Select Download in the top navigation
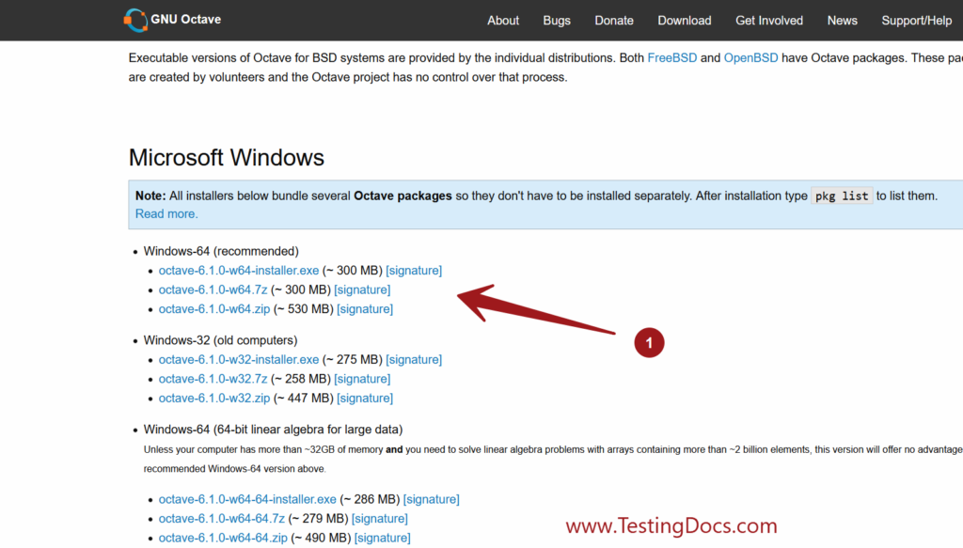 [x=685, y=21]
